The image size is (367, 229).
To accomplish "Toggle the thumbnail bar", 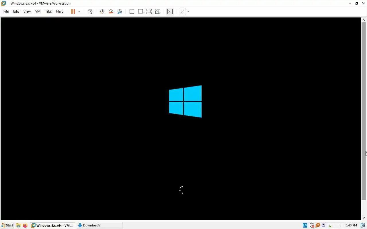I will coord(140,11).
